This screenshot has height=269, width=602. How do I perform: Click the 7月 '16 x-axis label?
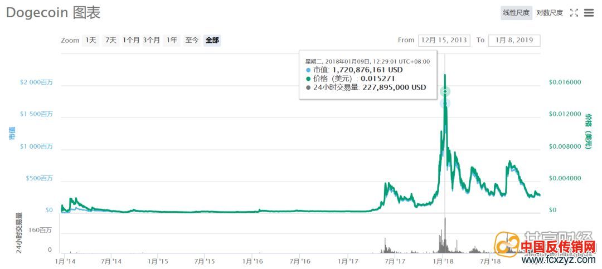tap(300, 261)
